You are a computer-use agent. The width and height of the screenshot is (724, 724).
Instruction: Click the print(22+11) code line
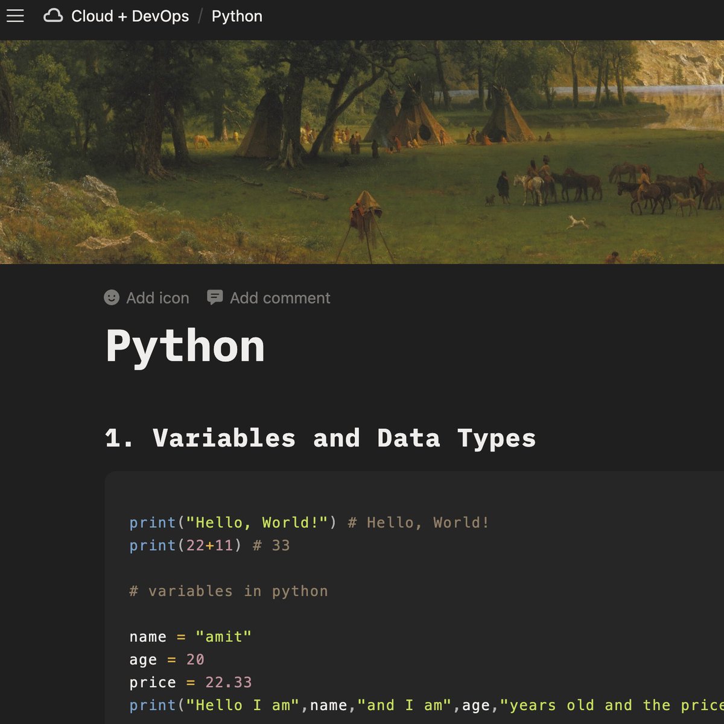pos(210,545)
